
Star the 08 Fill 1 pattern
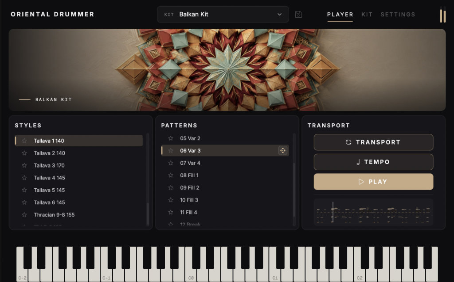(x=171, y=175)
